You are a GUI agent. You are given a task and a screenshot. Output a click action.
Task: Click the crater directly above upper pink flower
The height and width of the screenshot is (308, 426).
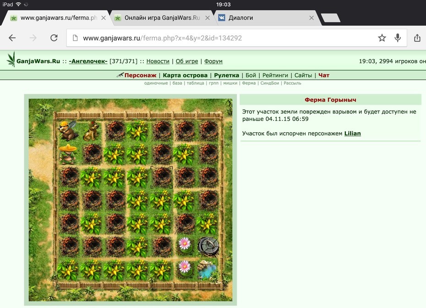(x=185, y=223)
